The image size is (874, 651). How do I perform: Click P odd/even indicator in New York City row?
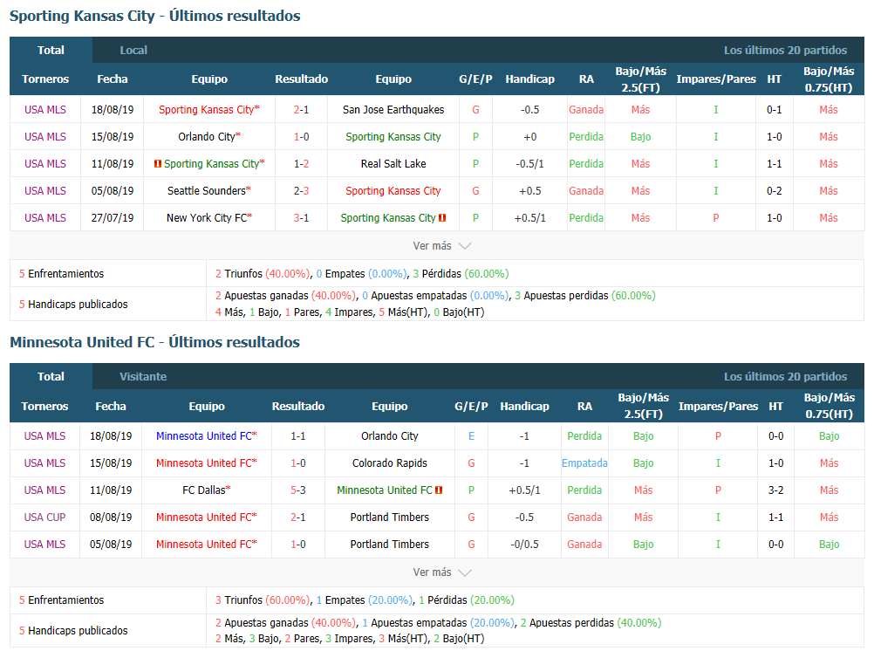[716, 218]
